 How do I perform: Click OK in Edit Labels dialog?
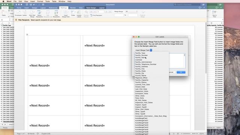(181, 72)
